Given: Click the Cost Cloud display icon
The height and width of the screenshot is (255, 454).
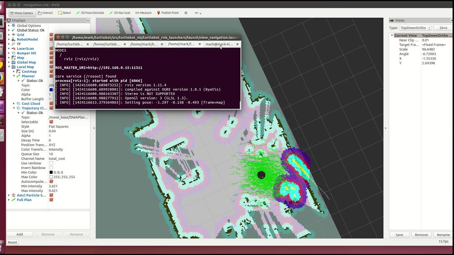Looking at the screenshot, I should click(18, 103).
